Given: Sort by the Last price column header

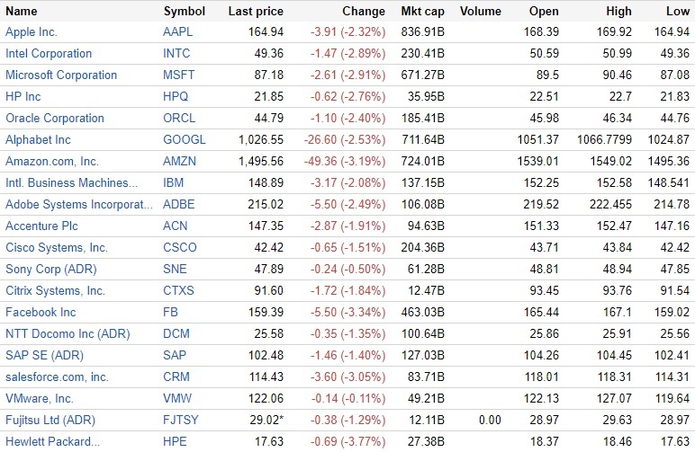Looking at the screenshot, I should [256, 12].
